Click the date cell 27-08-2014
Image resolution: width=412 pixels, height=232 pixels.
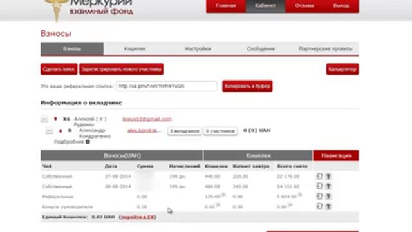[x=118, y=176]
